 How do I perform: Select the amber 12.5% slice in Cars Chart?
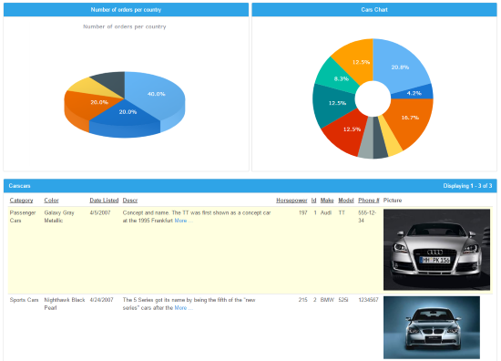point(356,62)
